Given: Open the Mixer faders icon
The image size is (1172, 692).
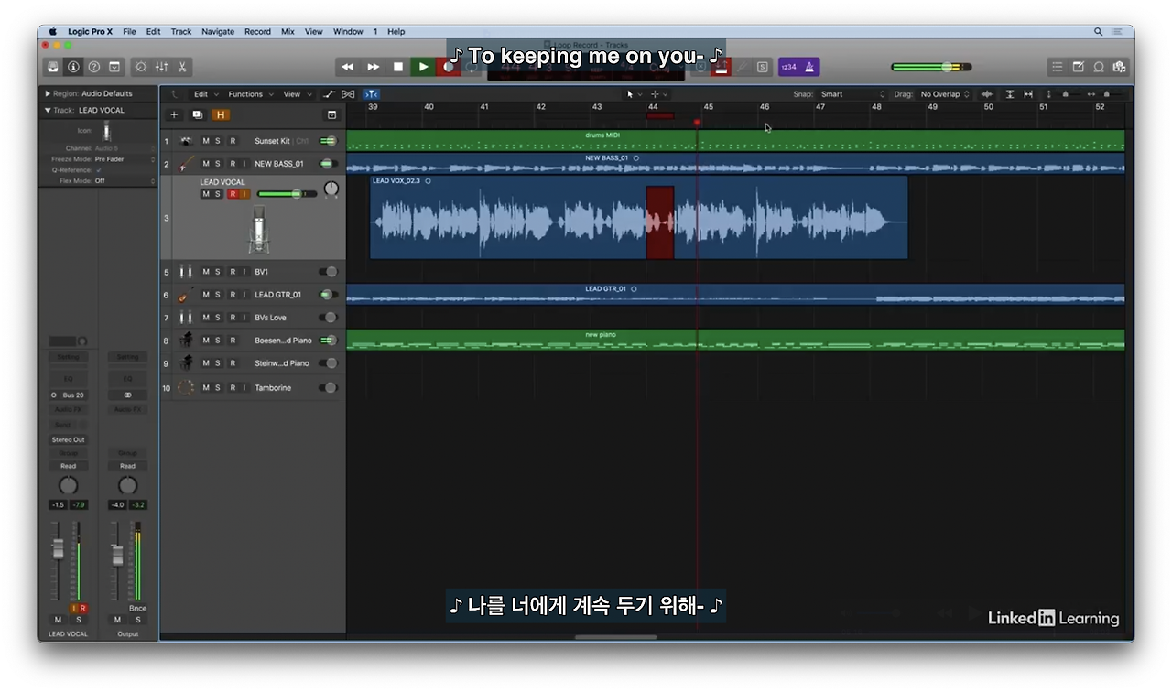Looking at the screenshot, I should tap(161, 67).
